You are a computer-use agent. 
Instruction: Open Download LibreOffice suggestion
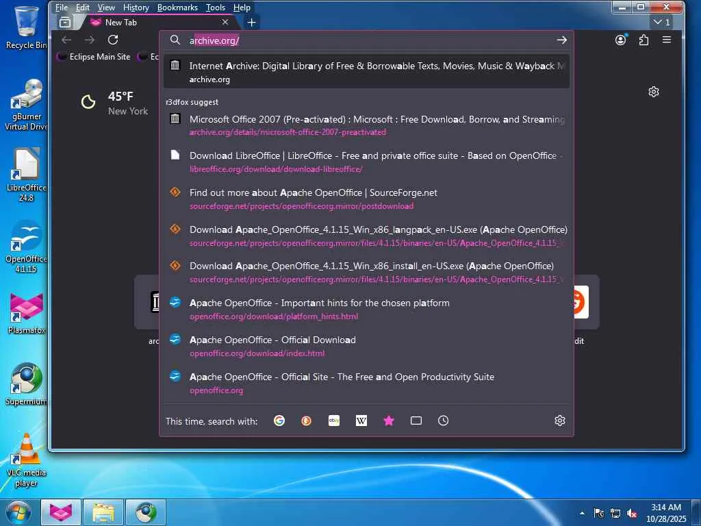coord(367,162)
